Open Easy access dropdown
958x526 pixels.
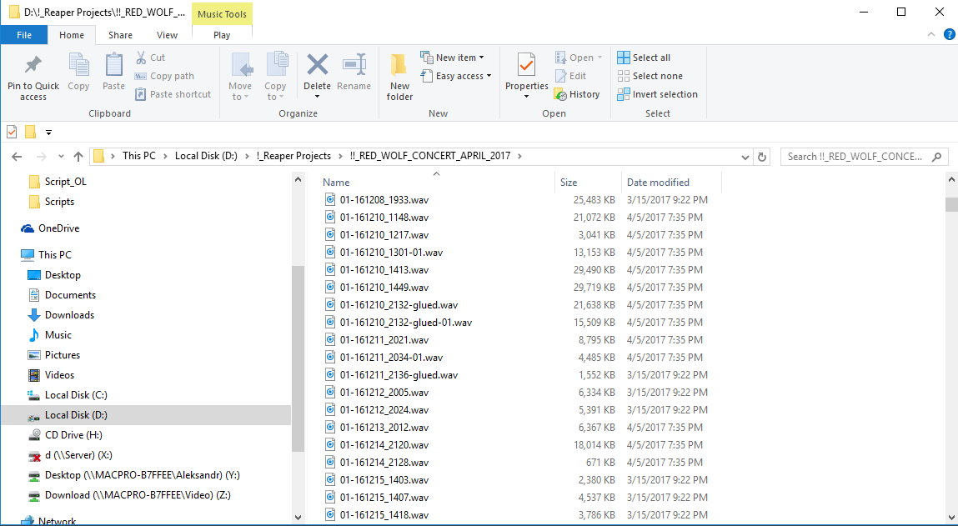point(456,76)
